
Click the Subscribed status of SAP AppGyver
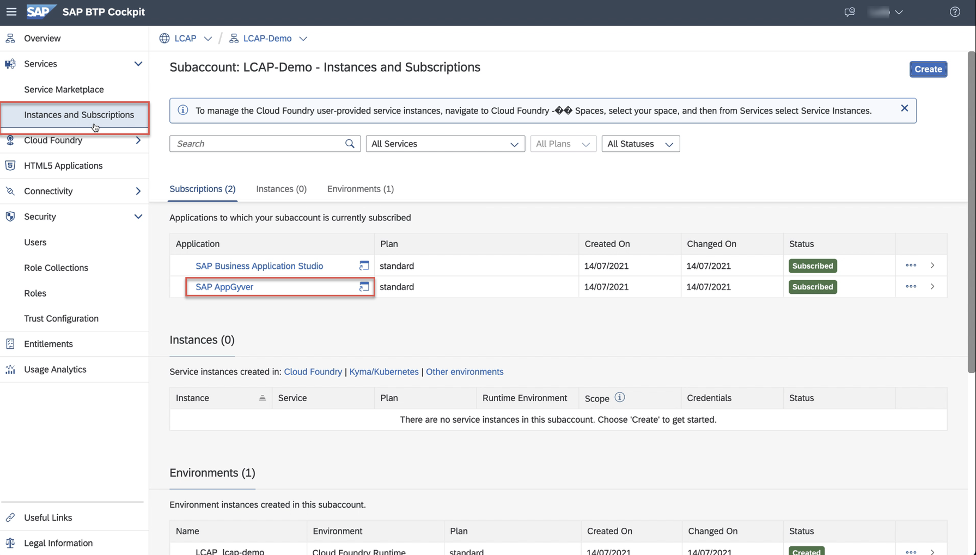(813, 287)
